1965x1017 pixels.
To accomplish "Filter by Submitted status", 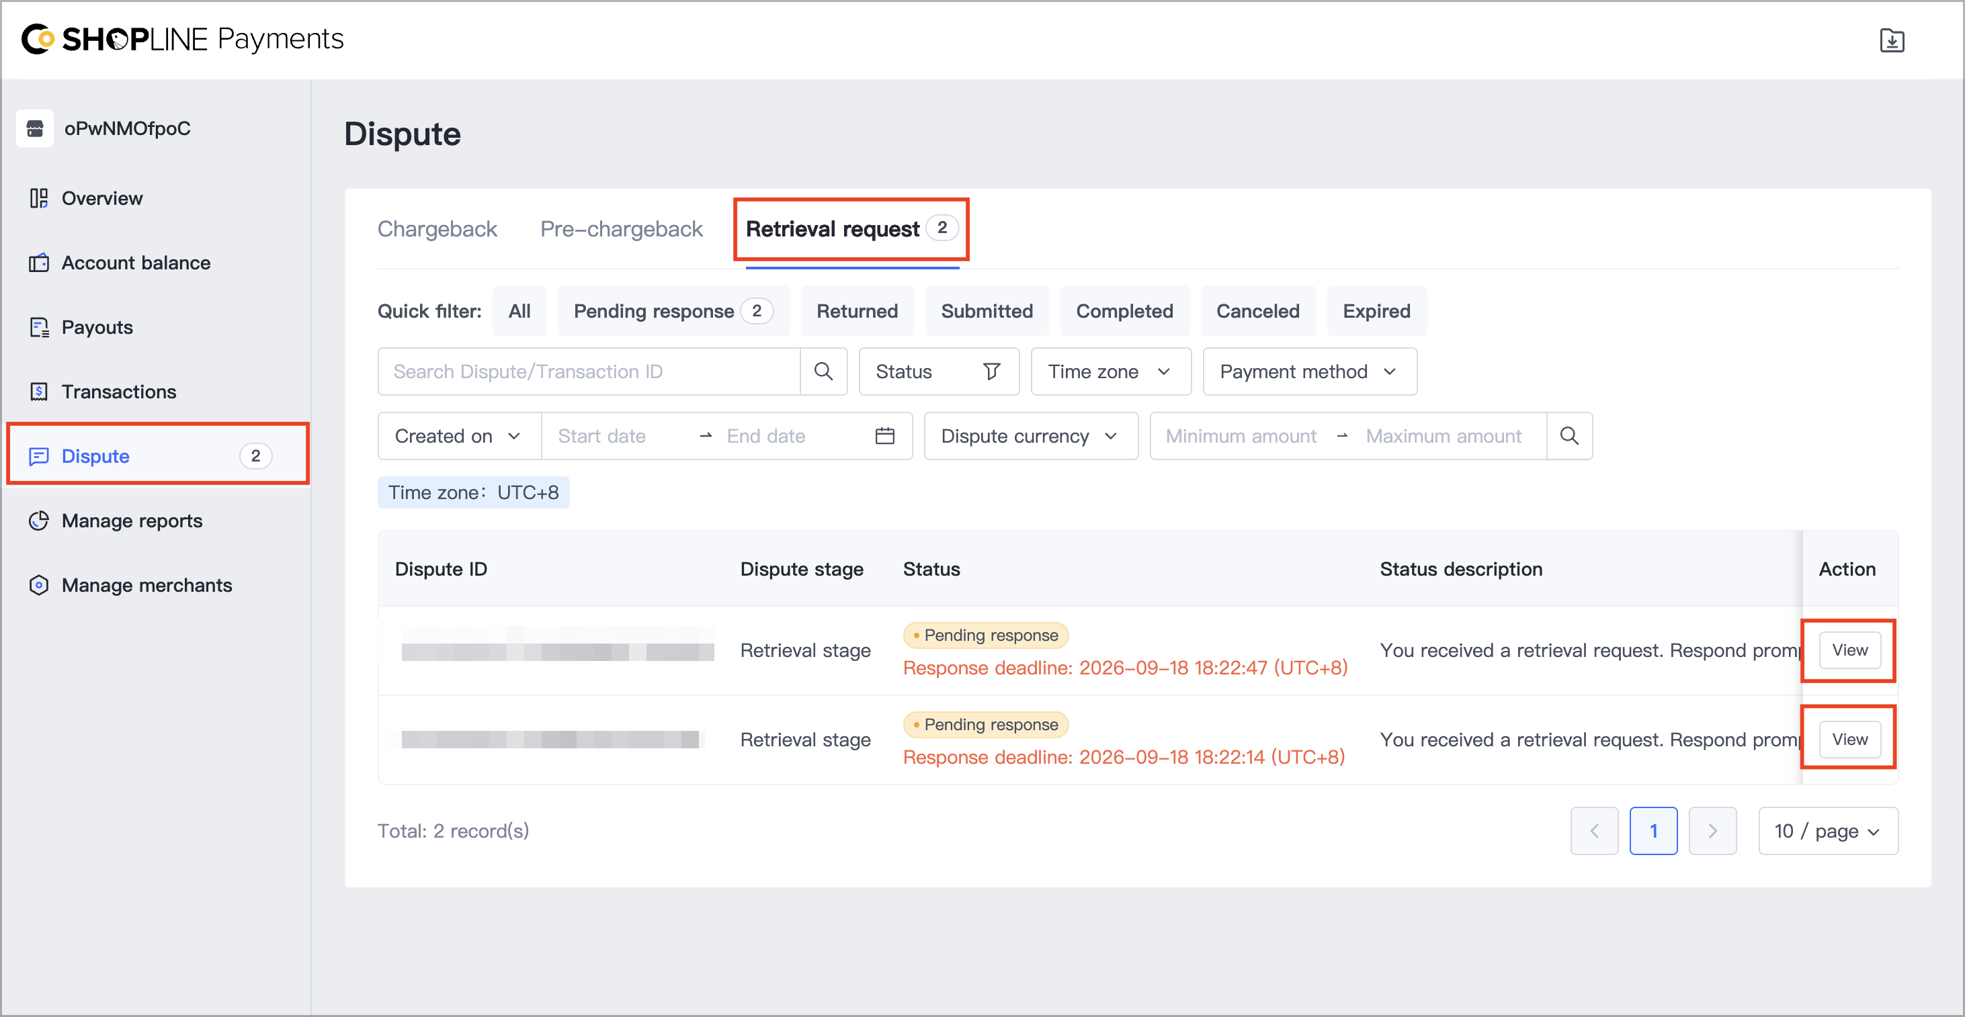I will 987,311.
